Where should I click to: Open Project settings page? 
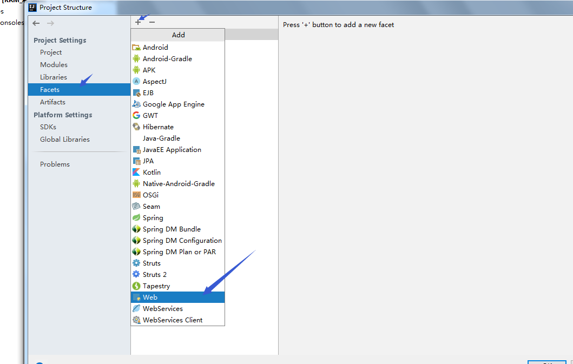coord(51,52)
